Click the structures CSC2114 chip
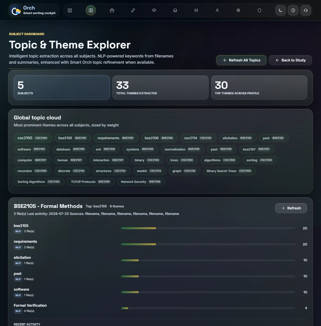 (x=111, y=171)
